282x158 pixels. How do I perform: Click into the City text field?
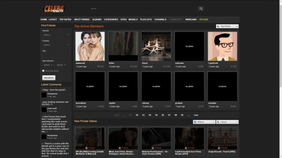pyautogui.click(x=55, y=55)
